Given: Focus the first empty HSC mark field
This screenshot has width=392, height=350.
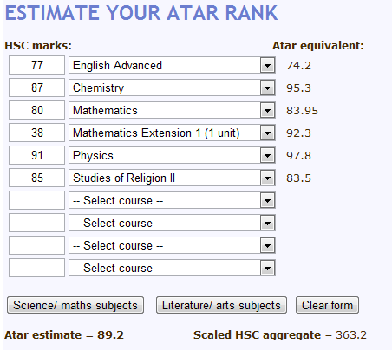Looking at the screenshot, I should tap(36, 200).
